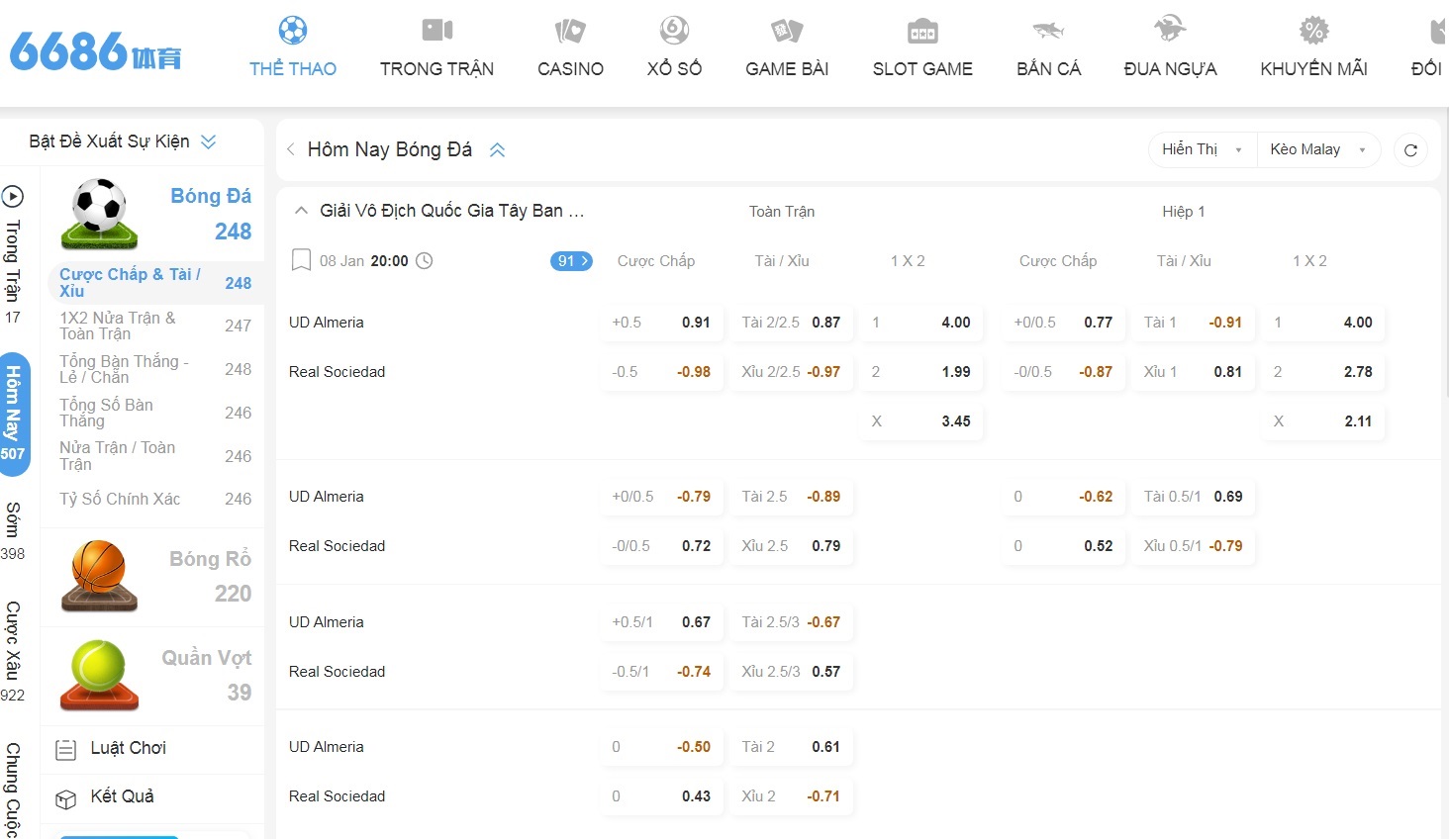Bet first-half Tài 0.5/1 at 0.69
The width and height of the screenshot is (1449, 839).
pyautogui.click(x=1194, y=497)
